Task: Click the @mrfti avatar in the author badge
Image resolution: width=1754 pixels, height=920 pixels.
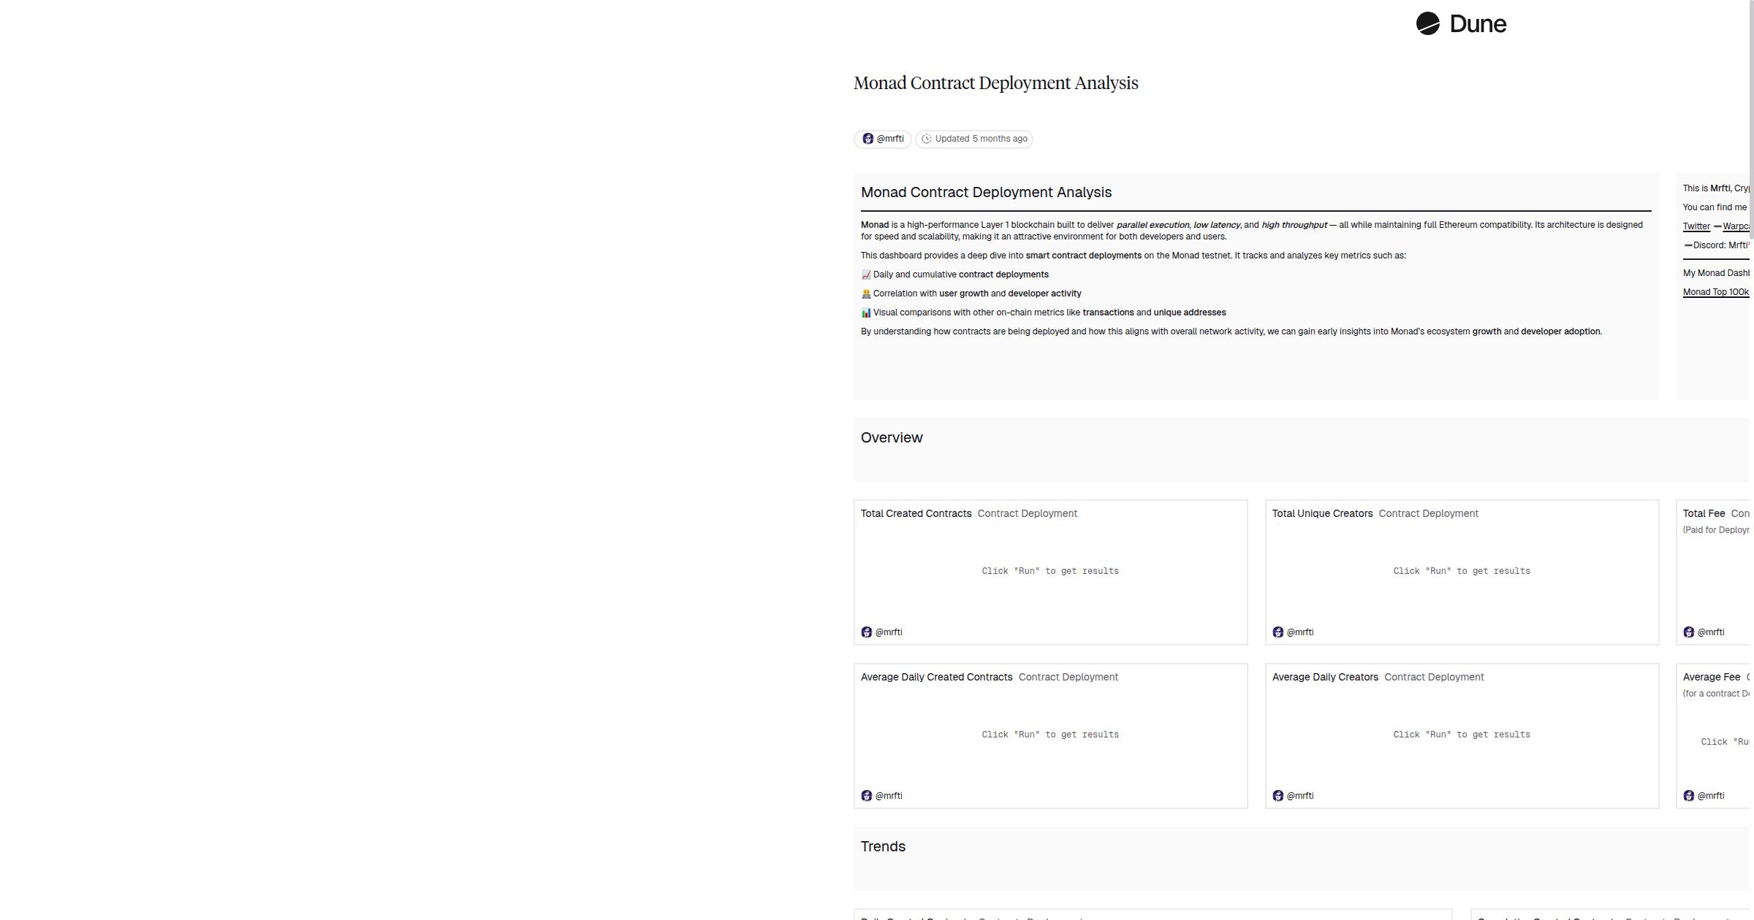Action: point(867,139)
